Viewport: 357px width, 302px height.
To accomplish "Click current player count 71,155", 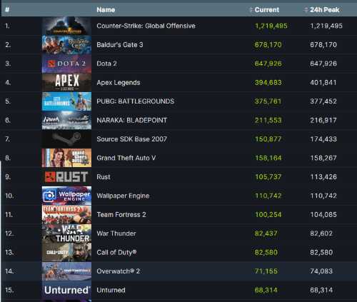I will 266,271.
